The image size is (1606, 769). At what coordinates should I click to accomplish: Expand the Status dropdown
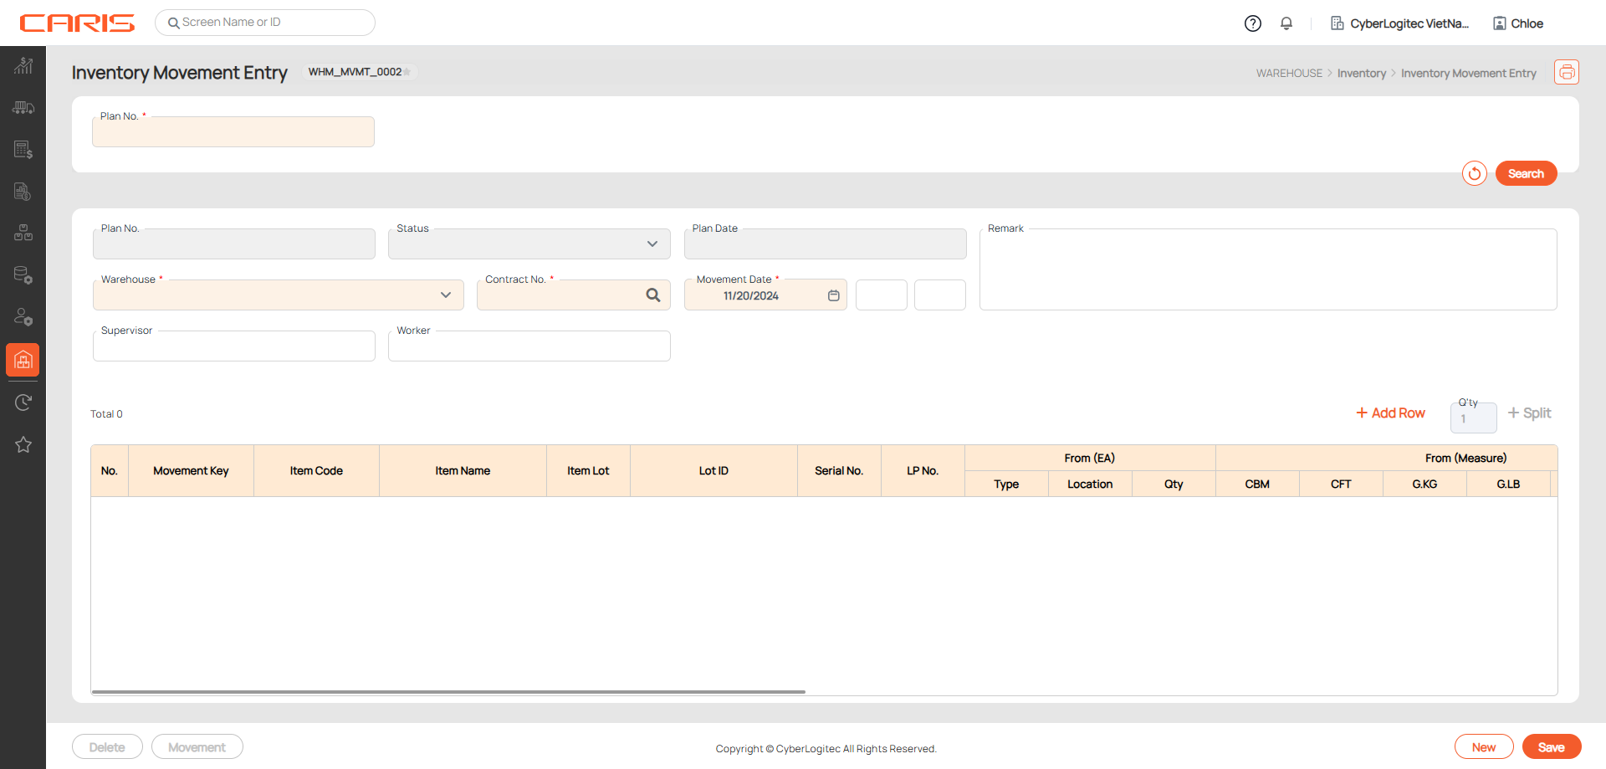pyautogui.click(x=652, y=244)
